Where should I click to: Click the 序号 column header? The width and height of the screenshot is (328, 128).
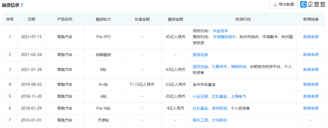(x=10, y=19)
